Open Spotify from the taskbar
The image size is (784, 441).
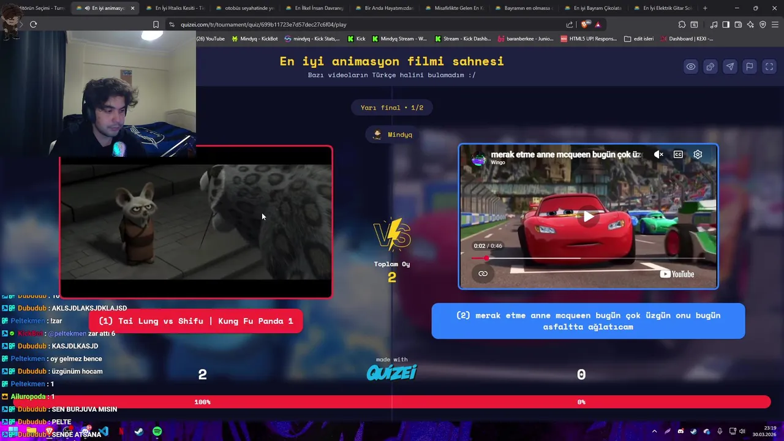point(157,432)
